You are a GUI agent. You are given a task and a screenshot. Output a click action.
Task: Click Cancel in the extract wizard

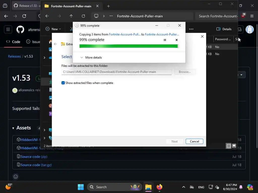click(x=194, y=141)
